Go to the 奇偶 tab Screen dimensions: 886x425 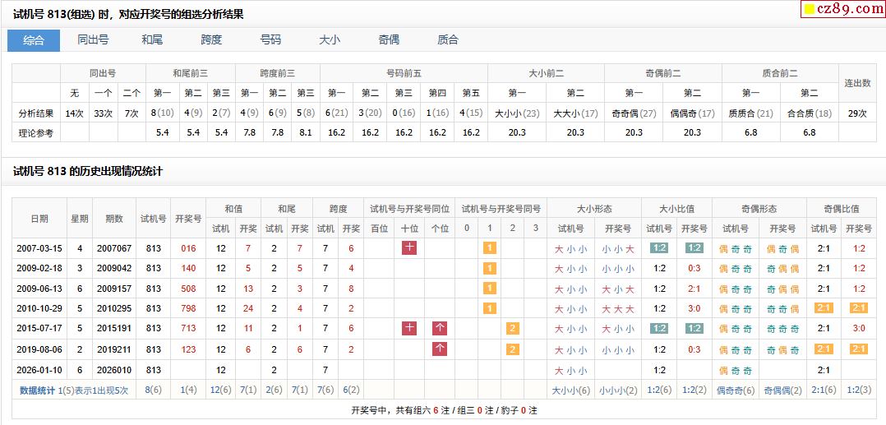[389, 39]
